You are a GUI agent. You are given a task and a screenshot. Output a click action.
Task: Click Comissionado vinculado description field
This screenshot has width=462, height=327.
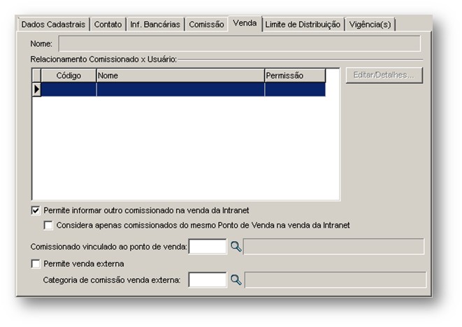click(x=333, y=247)
